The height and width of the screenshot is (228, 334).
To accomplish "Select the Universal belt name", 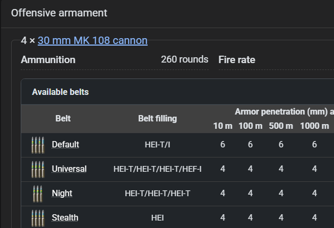I will click(x=69, y=169).
